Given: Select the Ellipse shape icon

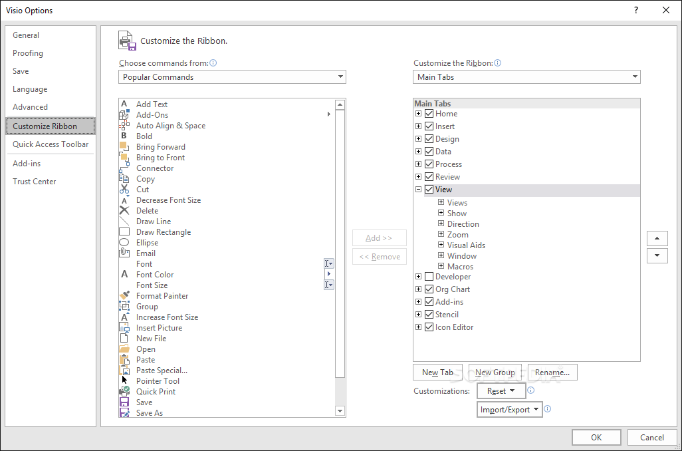Looking at the screenshot, I should [x=124, y=243].
